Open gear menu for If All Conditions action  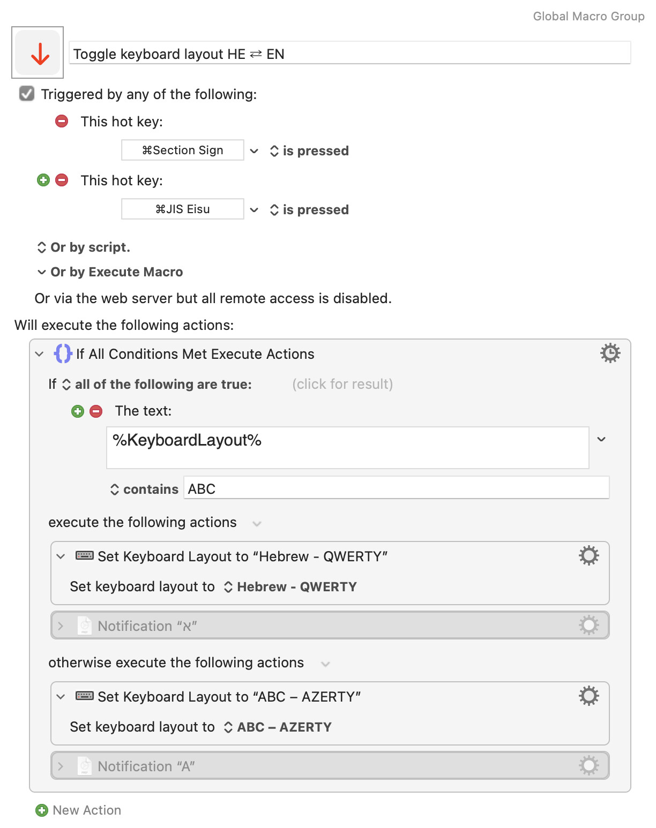610,353
